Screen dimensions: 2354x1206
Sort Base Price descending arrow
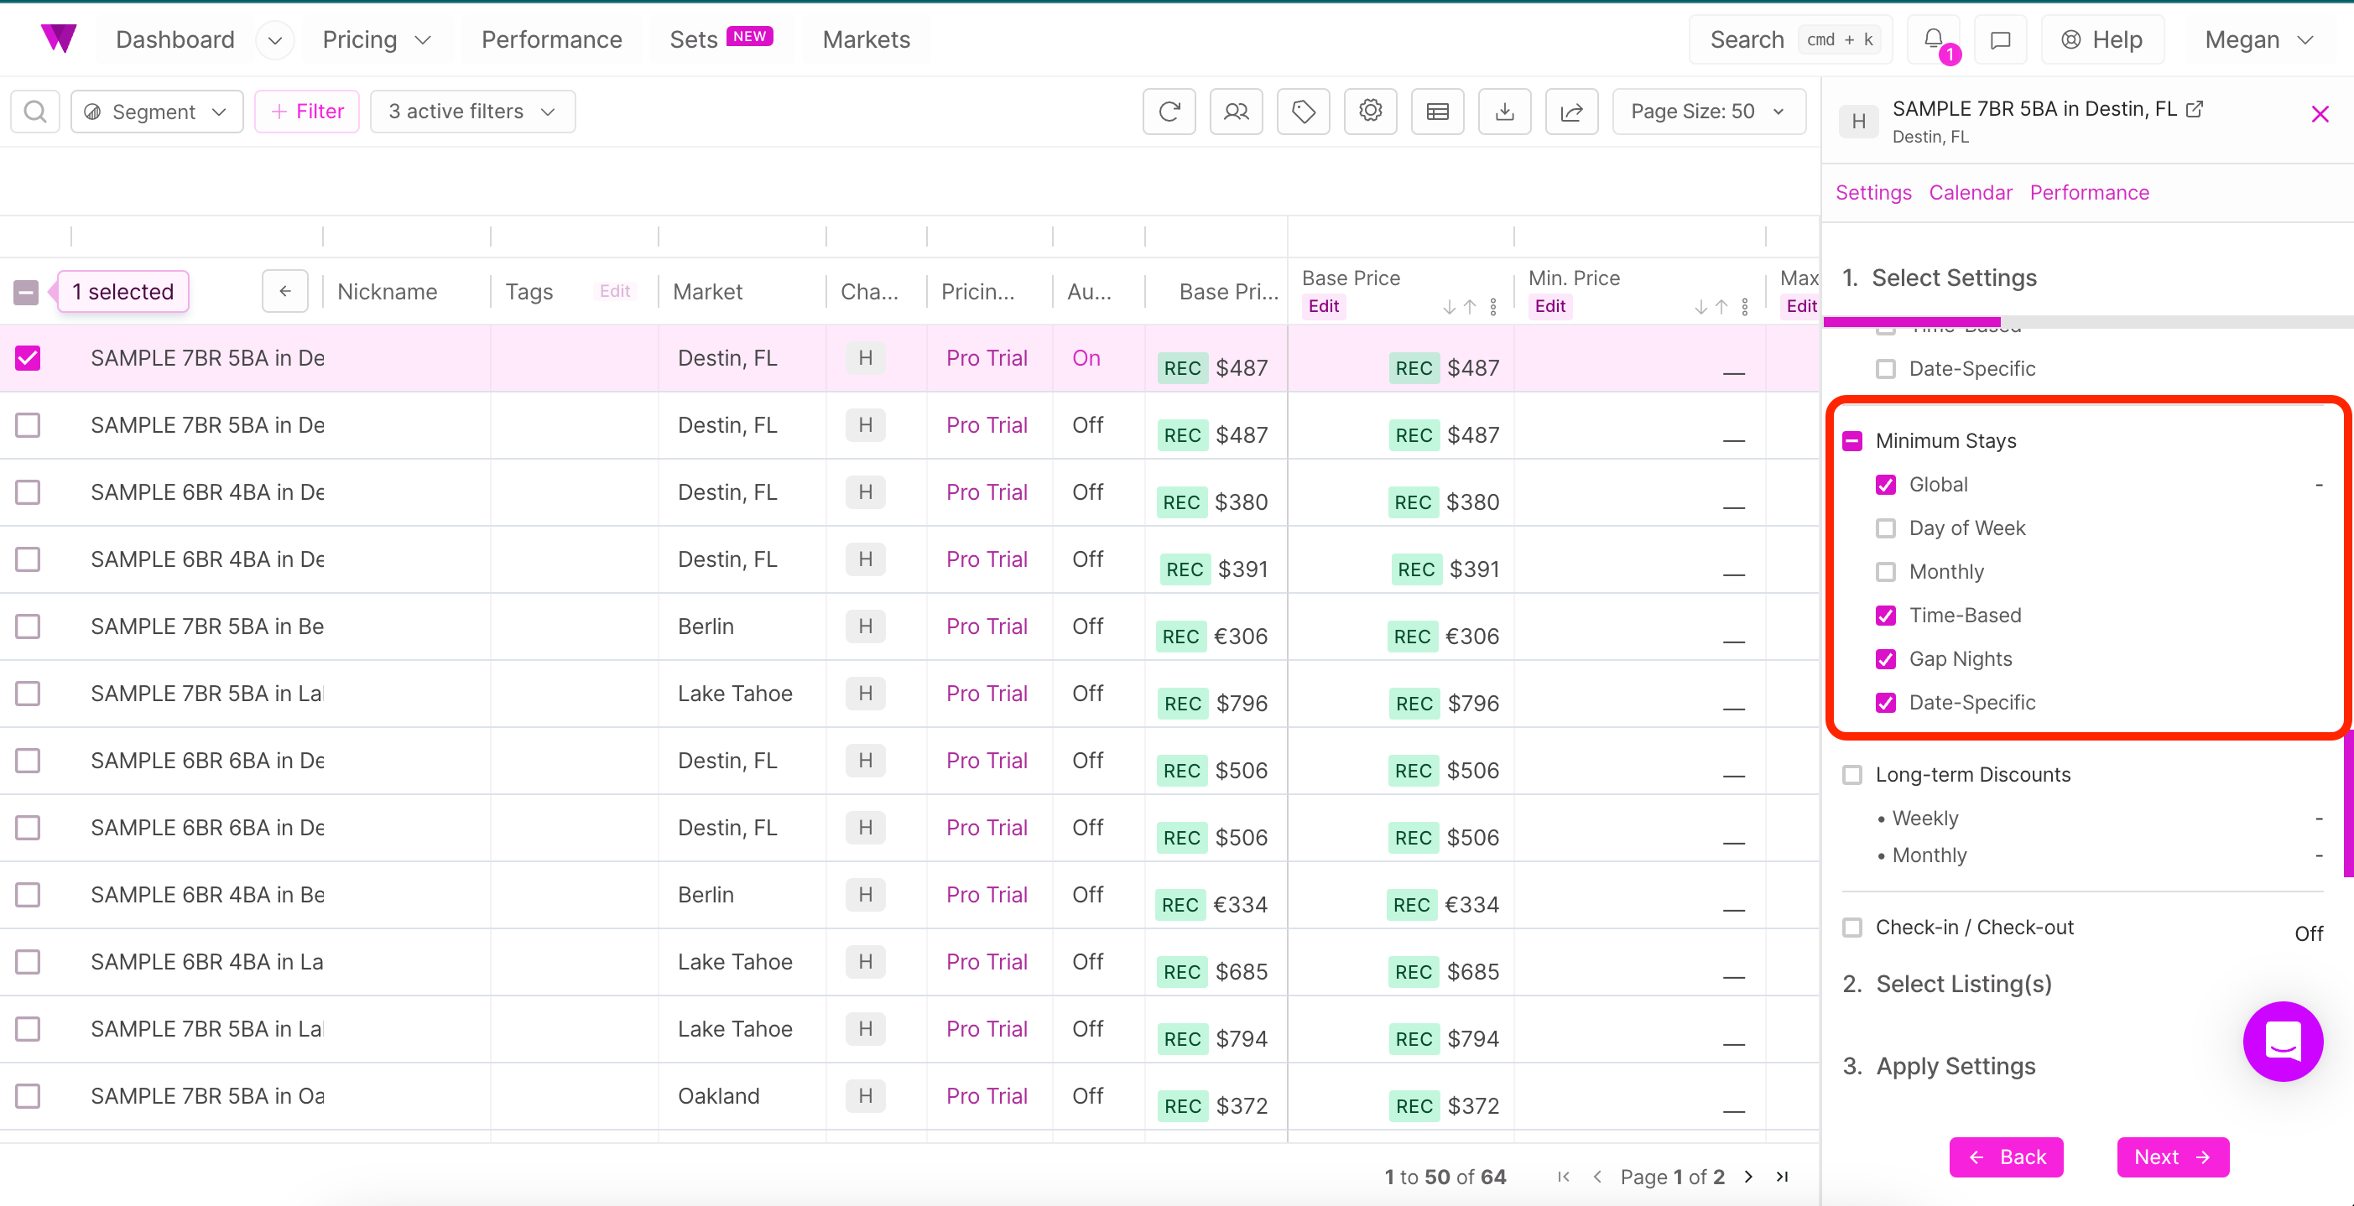pyautogui.click(x=1450, y=307)
